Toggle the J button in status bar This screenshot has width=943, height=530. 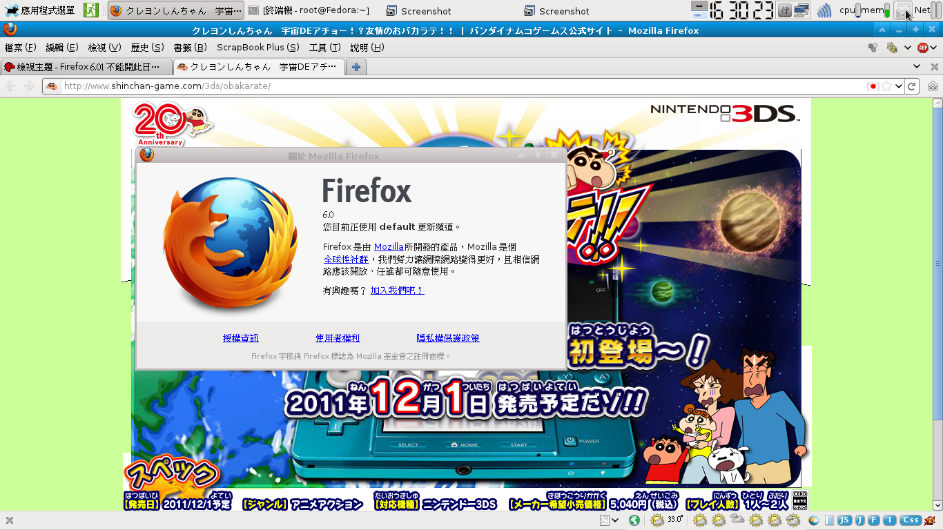click(x=860, y=520)
